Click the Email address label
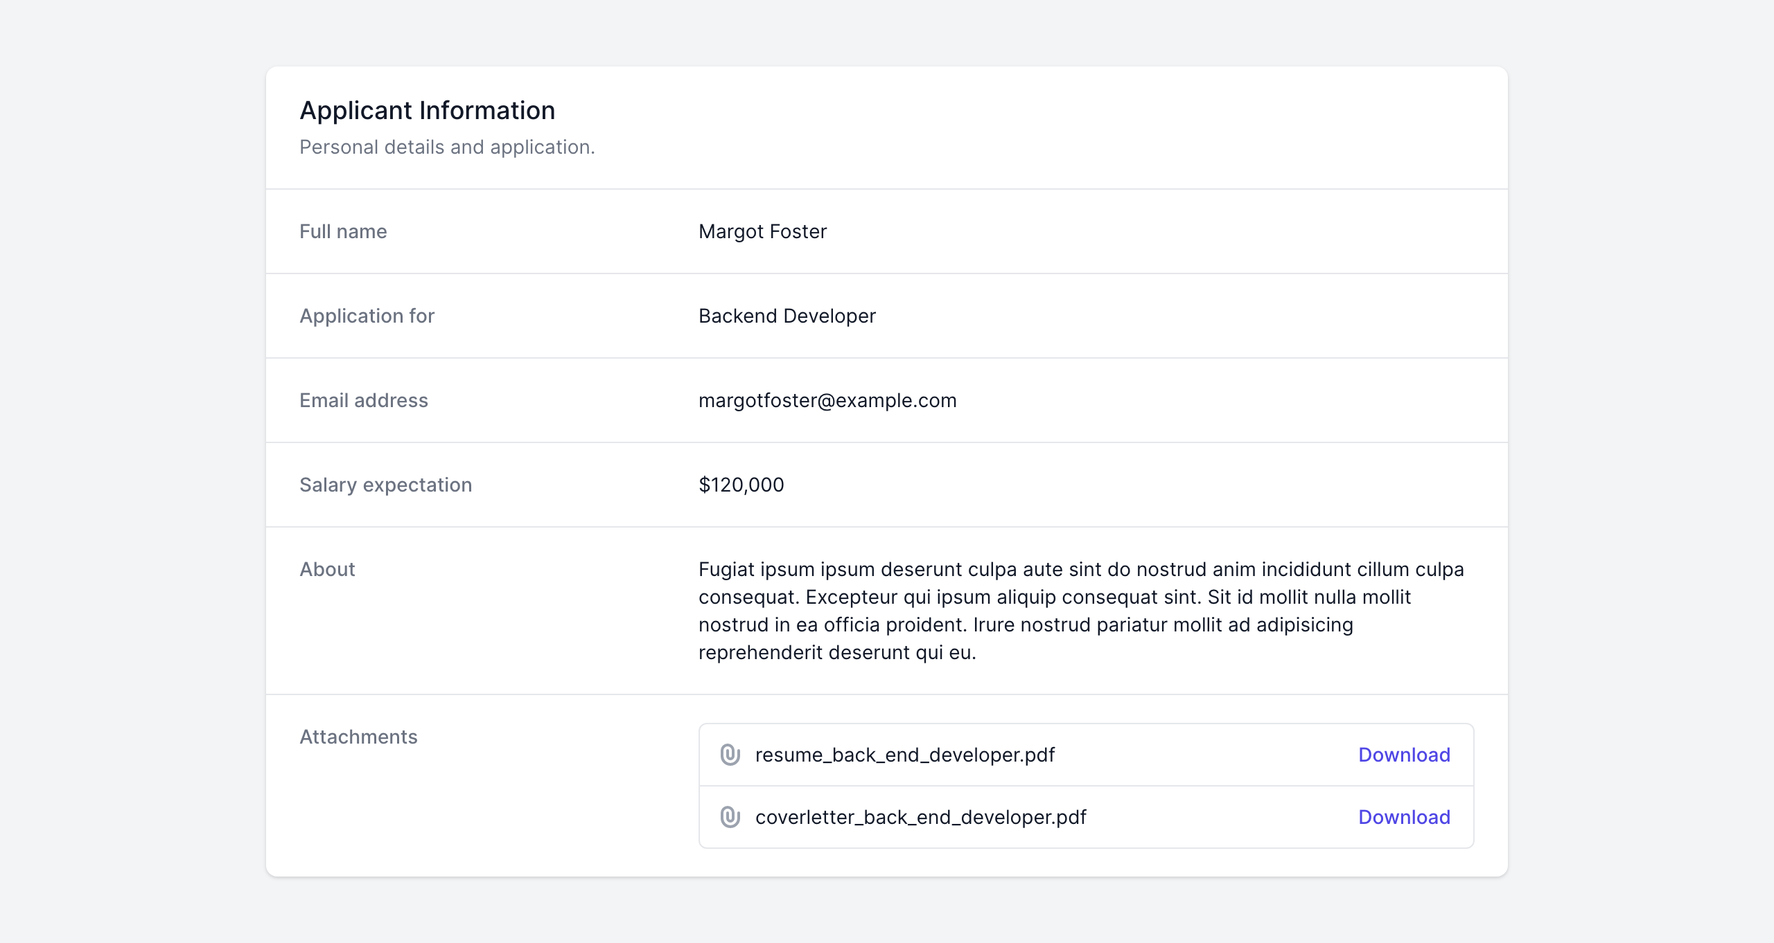1774x943 pixels. point(363,400)
